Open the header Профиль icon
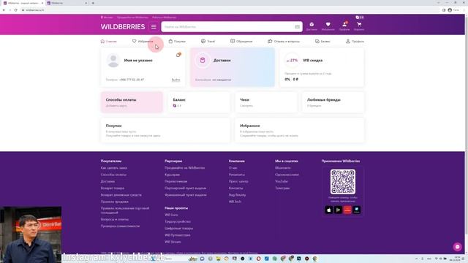The height and width of the screenshot is (263, 468). click(x=344, y=26)
